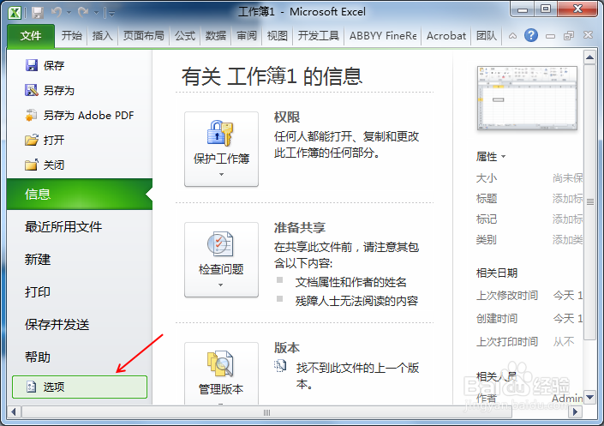Select 新建 in the backstage menu
Screen dimensions: 604x426
[x=38, y=260]
